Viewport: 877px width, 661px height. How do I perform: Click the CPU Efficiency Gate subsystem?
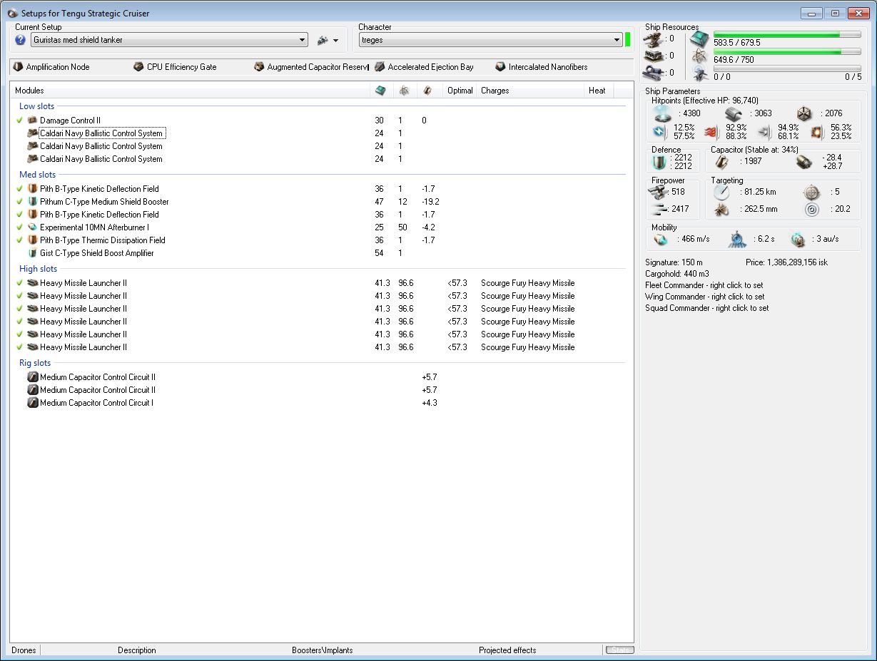175,67
